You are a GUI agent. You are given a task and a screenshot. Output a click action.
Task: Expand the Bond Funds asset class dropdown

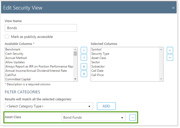tap(94, 117)
